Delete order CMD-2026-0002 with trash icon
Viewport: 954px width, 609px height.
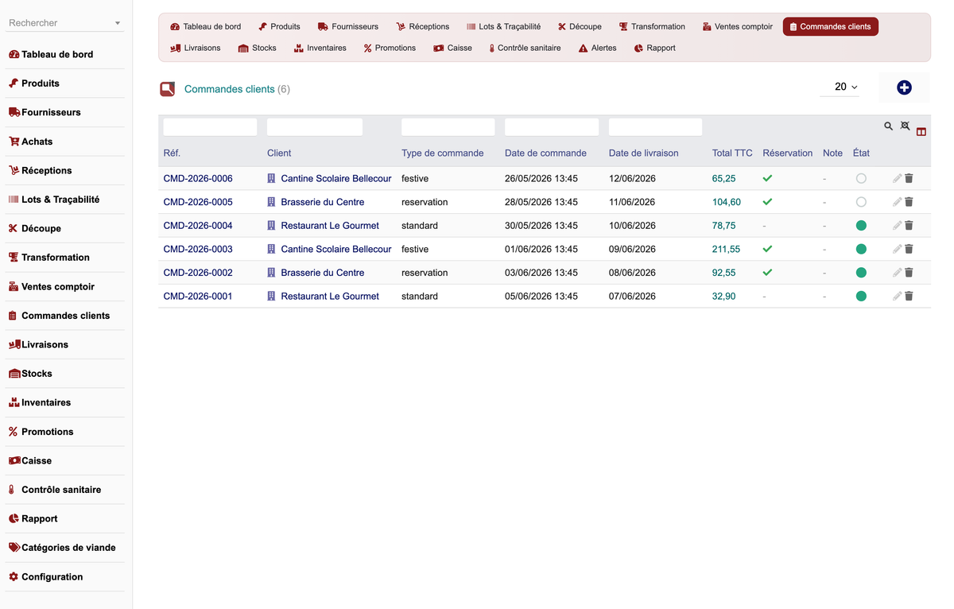point(909,273)
